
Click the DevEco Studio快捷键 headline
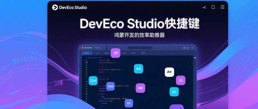point(140,24)
